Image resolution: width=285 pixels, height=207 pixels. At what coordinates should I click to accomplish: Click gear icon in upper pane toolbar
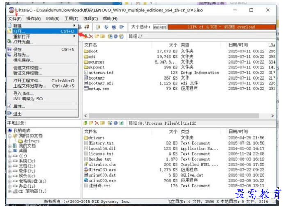coord(116,36)
